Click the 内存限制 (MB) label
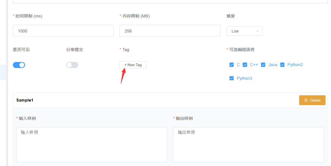The width and height of the screenshot is (331, 166). (136, 16)
